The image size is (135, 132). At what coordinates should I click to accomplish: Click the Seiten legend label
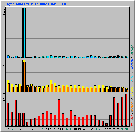click(x=132, y=78)
